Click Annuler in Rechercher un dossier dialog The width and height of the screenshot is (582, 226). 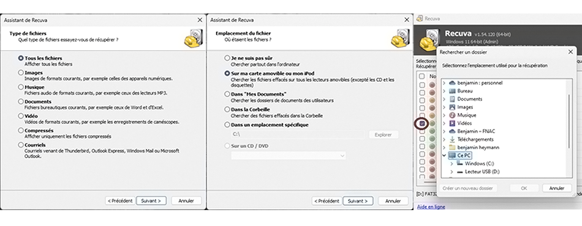(x=557, y=188)
